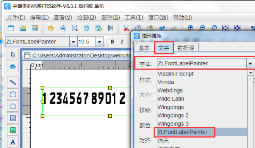Screen dimensions: 255x148
Task: Cut selection with scissors icon
Action: pos(126,28)
